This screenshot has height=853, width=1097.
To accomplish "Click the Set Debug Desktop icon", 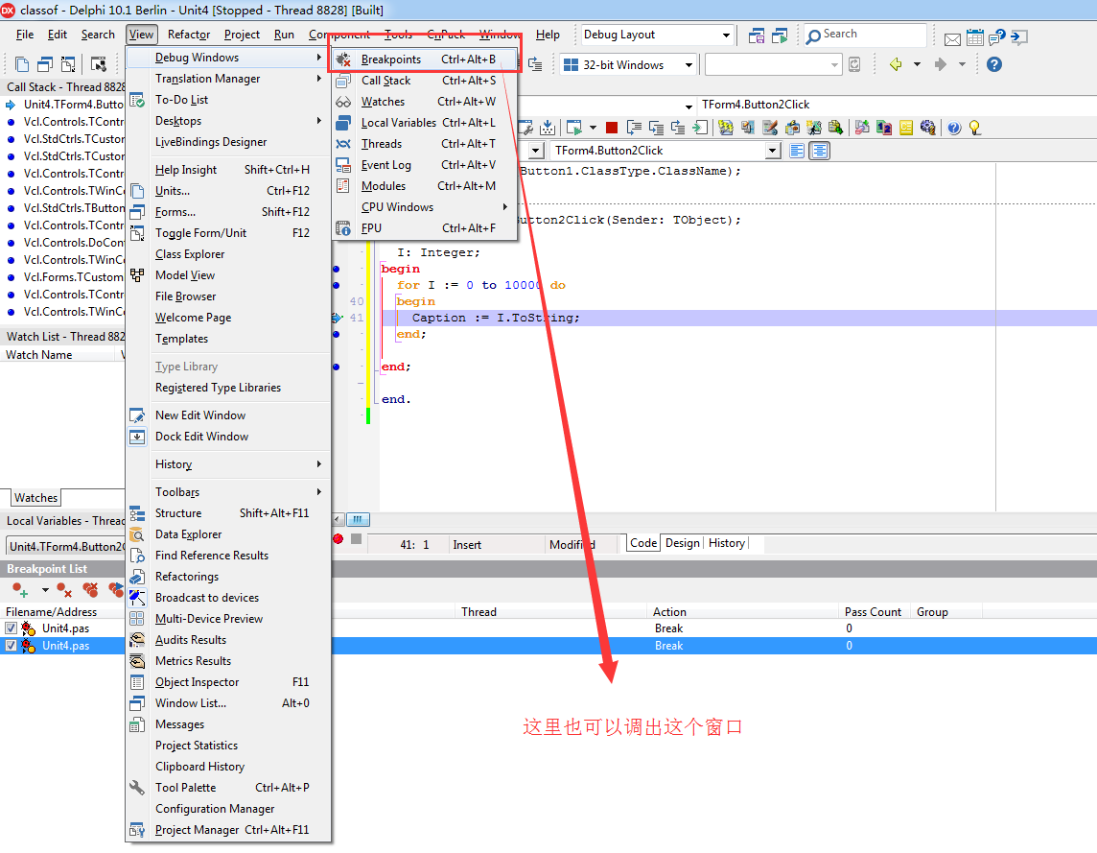I will (x=780, y=36).
